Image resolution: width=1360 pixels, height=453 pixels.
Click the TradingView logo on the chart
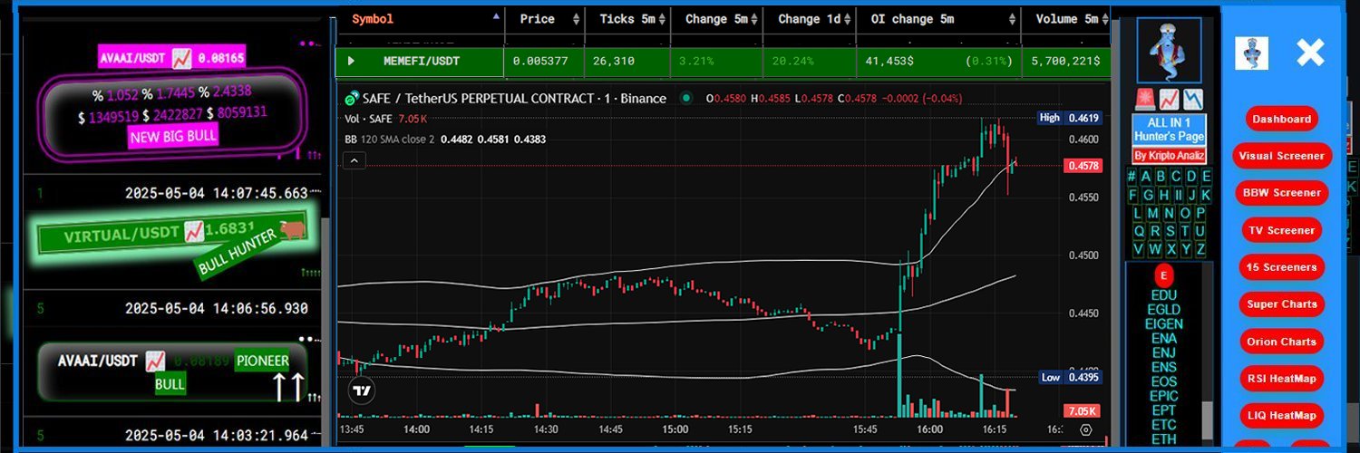[362, 390]
